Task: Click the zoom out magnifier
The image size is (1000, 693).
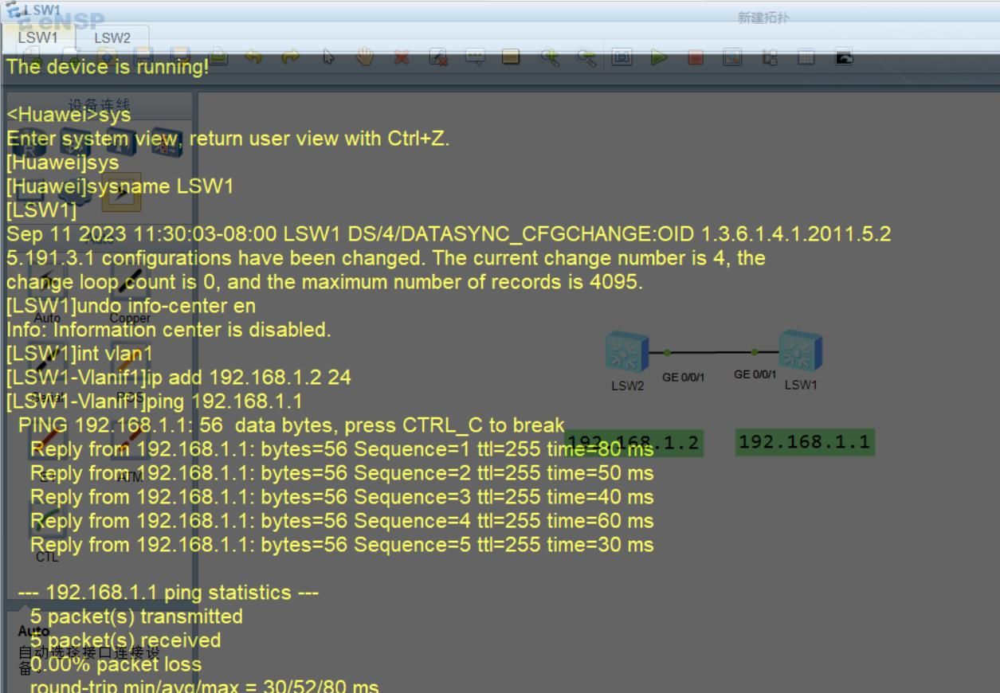Action: coord(586,57)
